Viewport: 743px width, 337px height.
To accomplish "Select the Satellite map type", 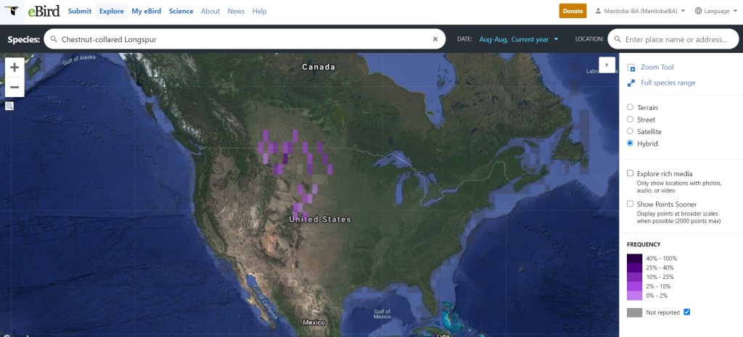I will point(630,131).
